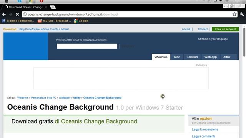Viewport: 246px width, 138px height.
Task: Click the Accedi login link
Action: tap(186, 29)
